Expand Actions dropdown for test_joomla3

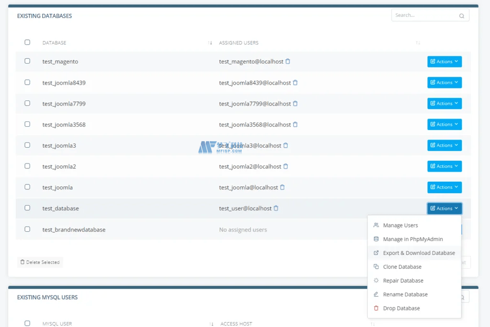coord(444,145)
